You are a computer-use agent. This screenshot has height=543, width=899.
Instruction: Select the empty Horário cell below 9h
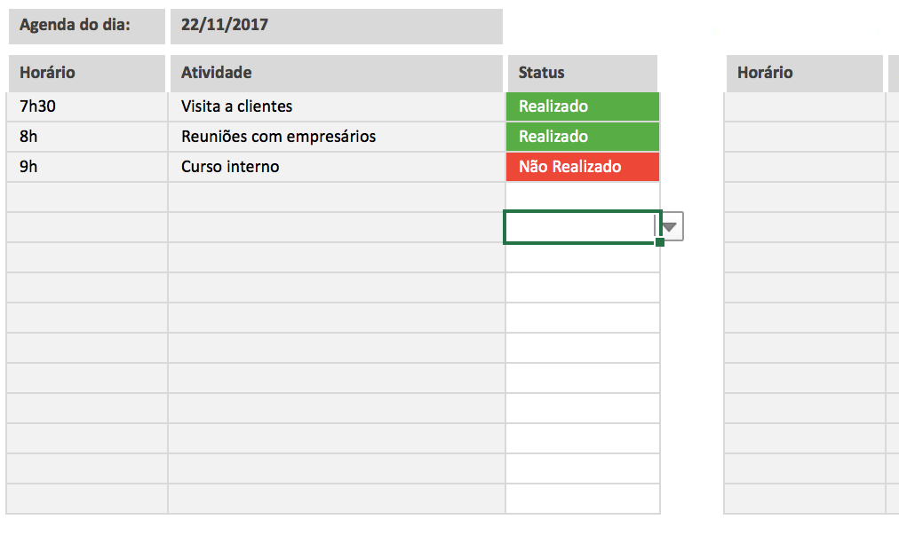point(86,197)
